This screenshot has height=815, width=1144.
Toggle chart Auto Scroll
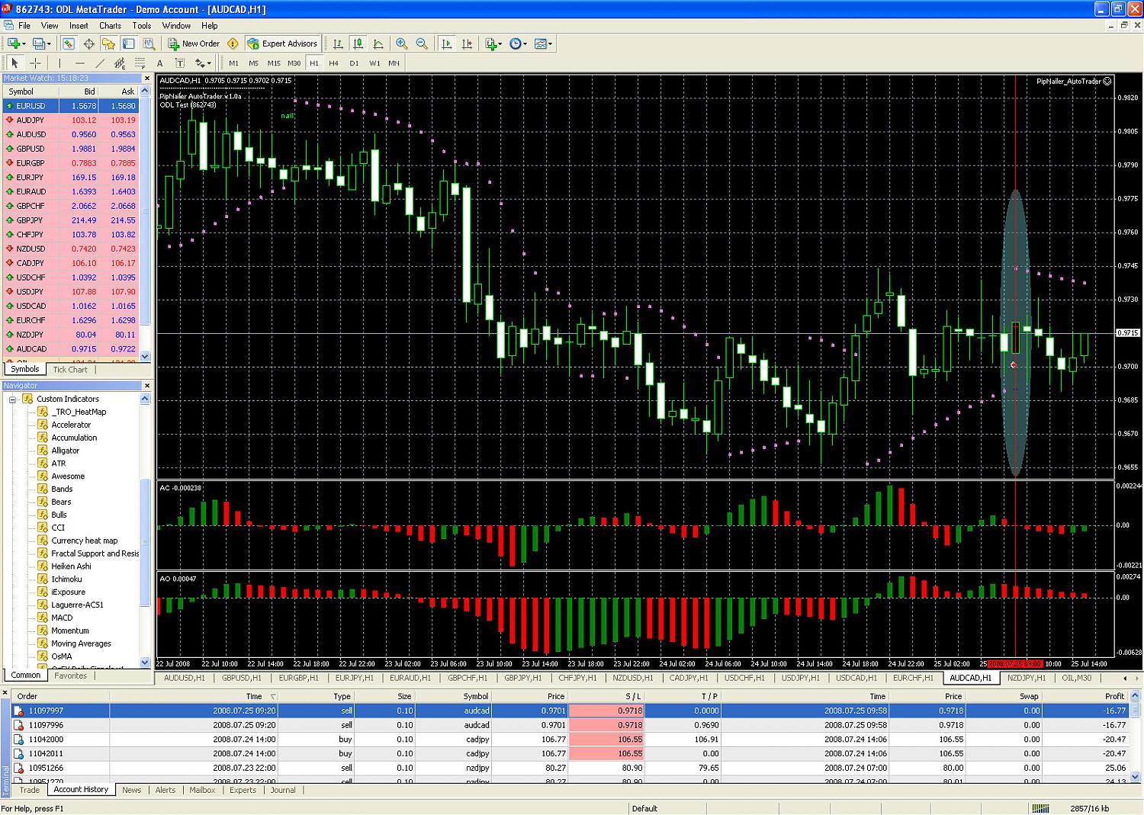pyautogui.click(x=447, y=43)
